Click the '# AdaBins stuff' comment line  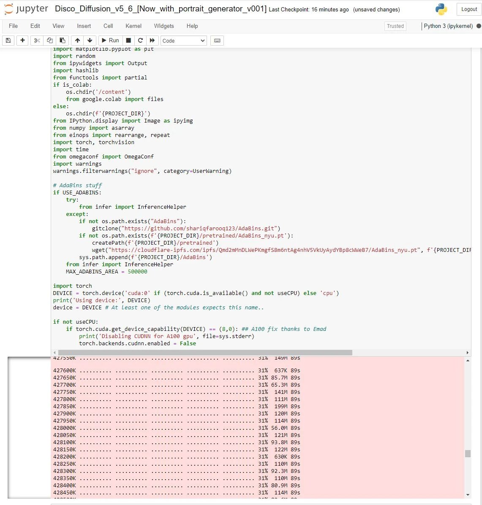[x=77, y=185]
